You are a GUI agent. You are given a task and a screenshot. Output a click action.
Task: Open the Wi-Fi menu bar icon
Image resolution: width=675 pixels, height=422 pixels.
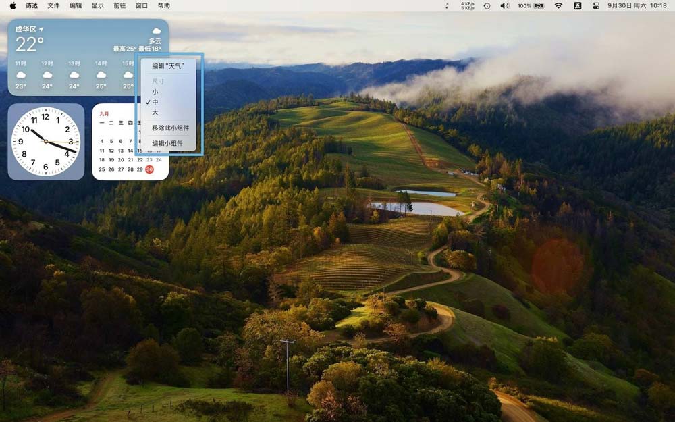pos(559,7)
